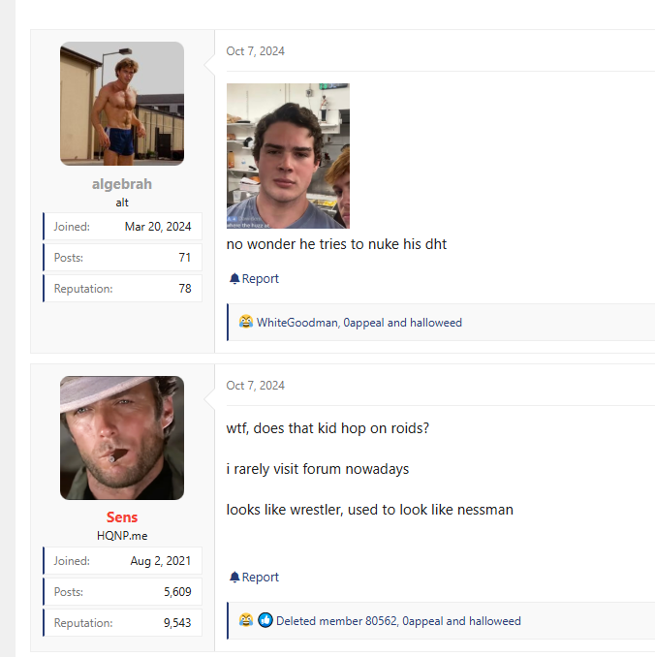Report Sens's post
The image size is (655, 657).
click(x=260, y=578)
